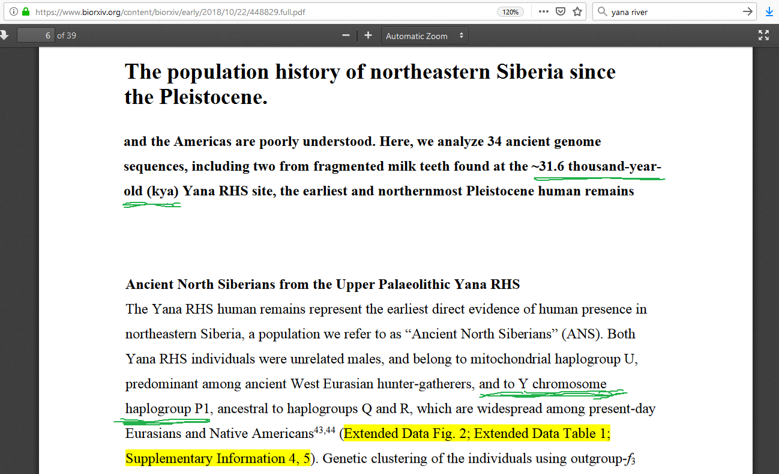Switch PDF to presentation fullscreen mode
Screen dimensions: 779x474
pyautogui.click(x=763, y=35)
